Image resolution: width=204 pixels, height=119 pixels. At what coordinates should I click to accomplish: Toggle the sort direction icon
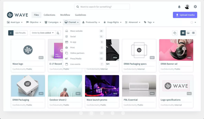click(58, 33)
